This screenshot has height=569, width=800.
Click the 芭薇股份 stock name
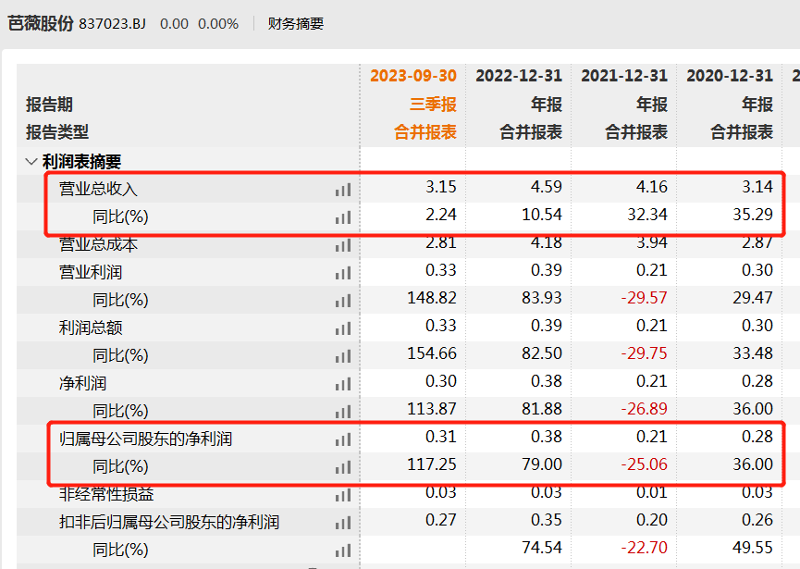click(x=40, y=23)
